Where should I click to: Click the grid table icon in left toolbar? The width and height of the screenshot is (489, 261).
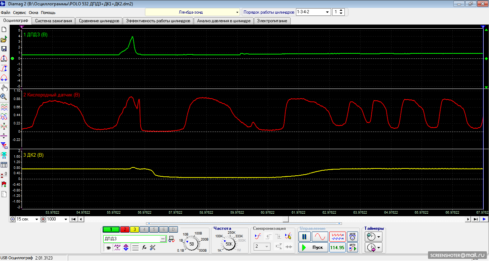pyautogui.click(x=4, y=165)
